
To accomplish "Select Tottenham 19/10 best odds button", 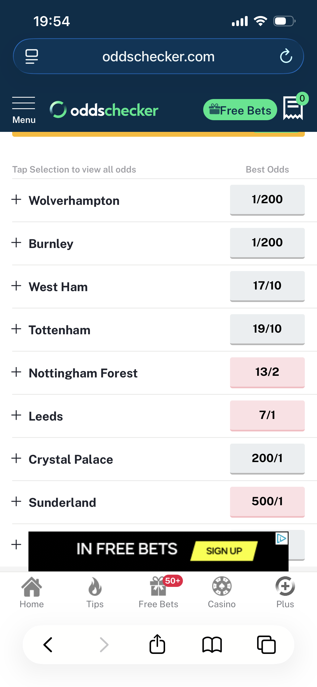I will point(267,329).
